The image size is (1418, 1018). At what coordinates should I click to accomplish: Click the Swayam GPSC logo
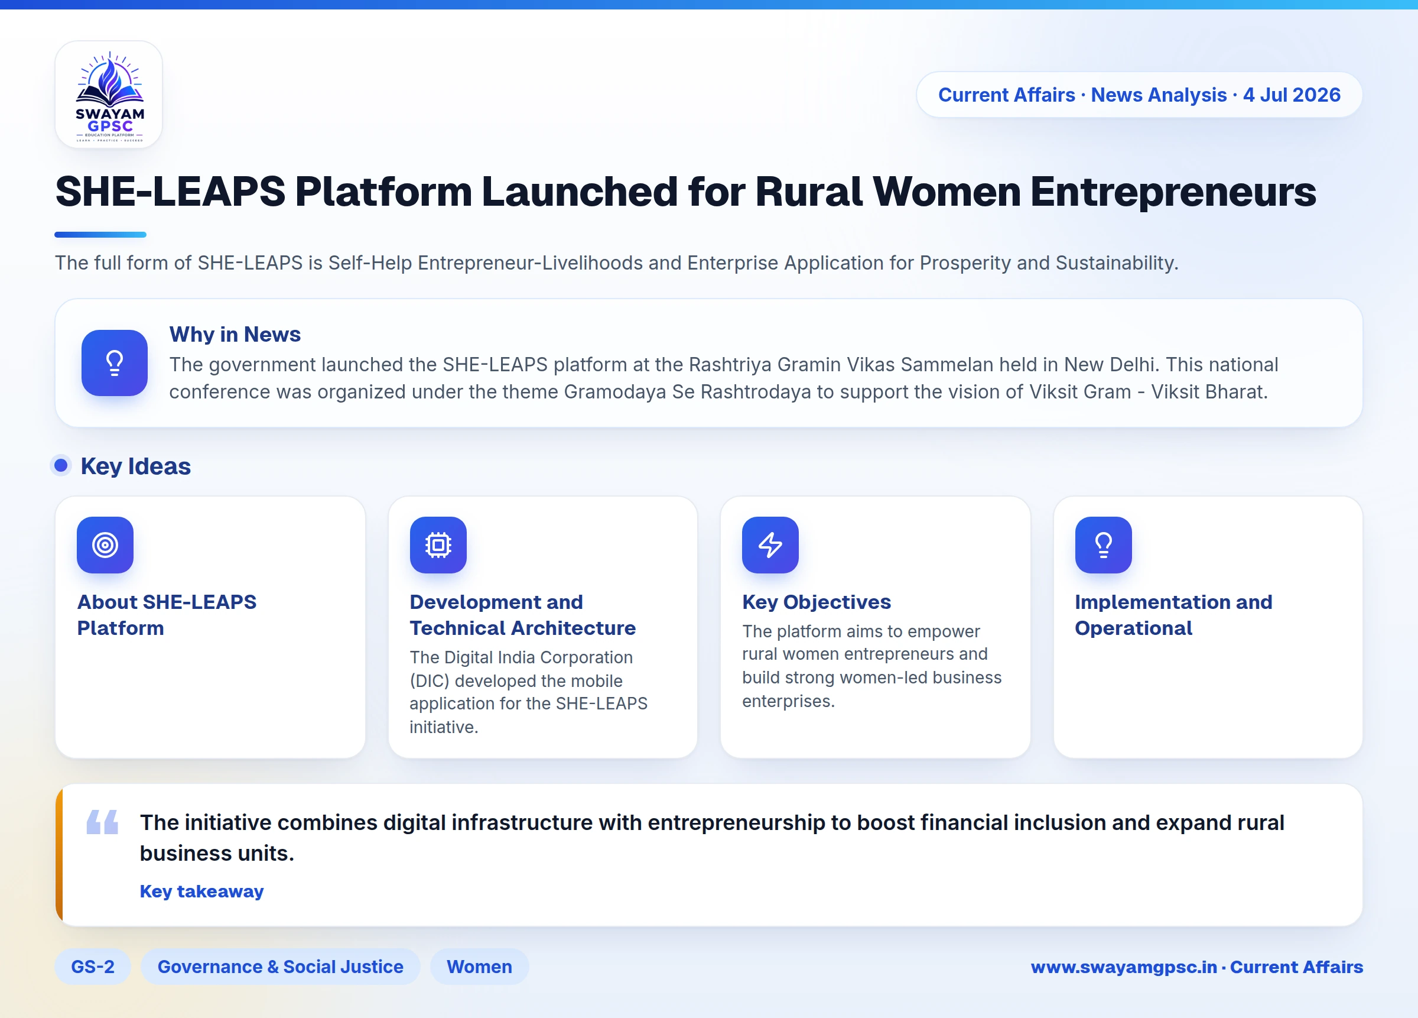pyautogui.click(x=109, y=95)
